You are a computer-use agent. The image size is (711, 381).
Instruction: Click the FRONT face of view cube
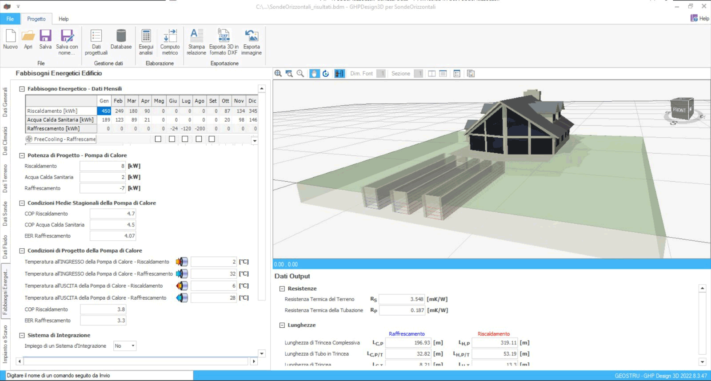coord(679,110)
